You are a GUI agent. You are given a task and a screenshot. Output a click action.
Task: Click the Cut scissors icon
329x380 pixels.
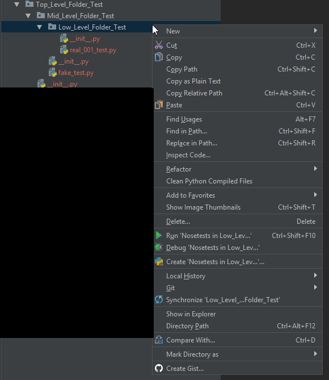pos(159,45)
